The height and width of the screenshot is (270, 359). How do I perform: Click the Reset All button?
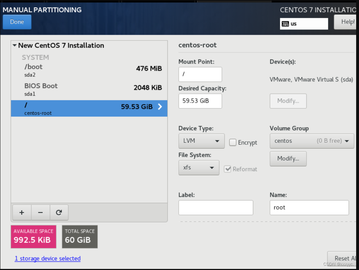click(342, 258)
